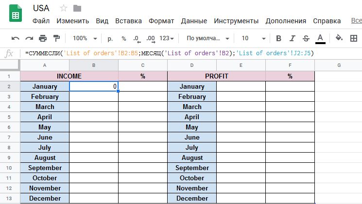The image size is (362, 204).
Task: Open the Инструменты menu
Action: (x=236, y=21)
